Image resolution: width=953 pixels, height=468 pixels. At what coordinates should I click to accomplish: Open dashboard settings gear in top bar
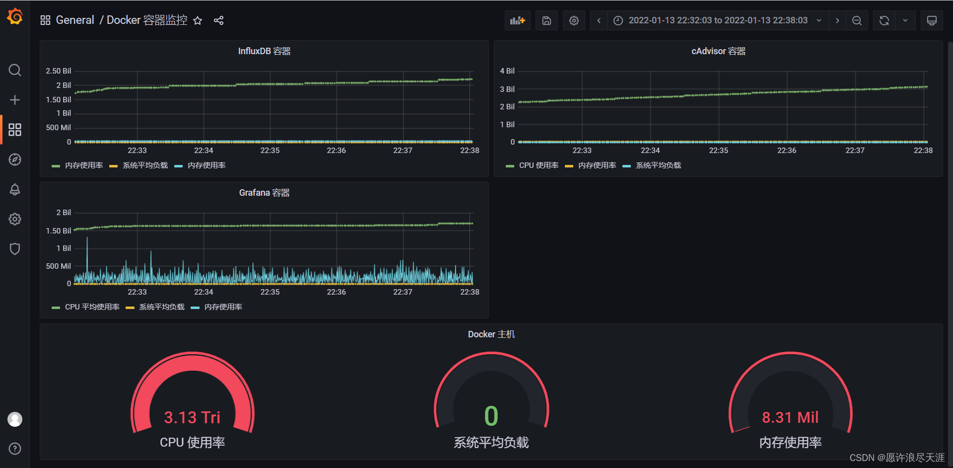pyautogui.click(x=574, y=20)
